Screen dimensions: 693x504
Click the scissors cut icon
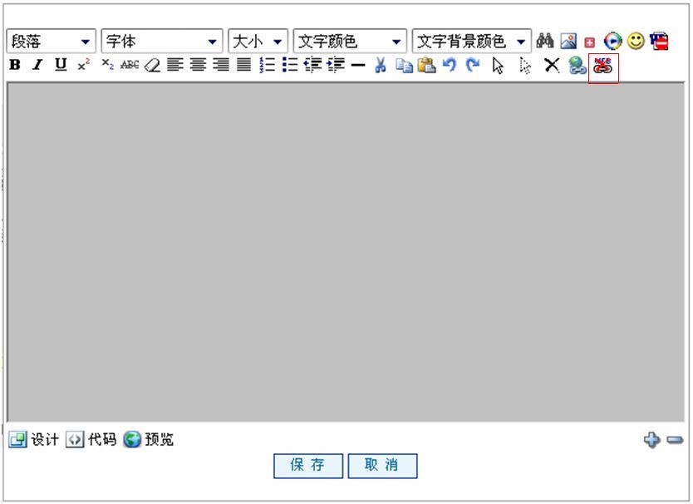(x=380, y=65)
